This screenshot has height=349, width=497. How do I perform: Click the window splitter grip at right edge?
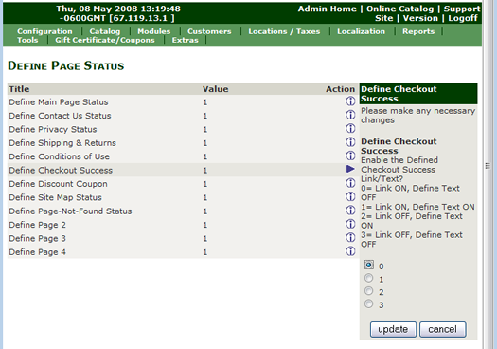[488, 166]
